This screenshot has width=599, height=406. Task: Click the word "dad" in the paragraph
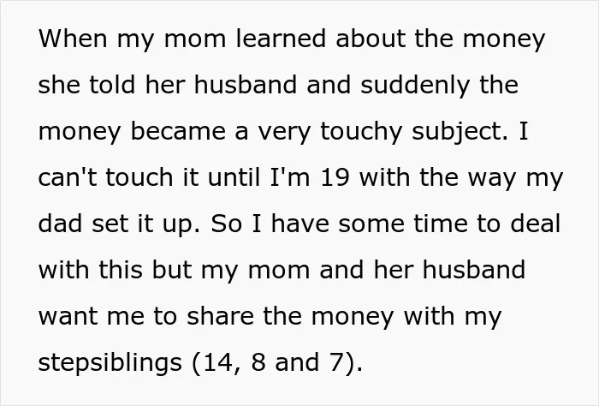point(61,224)
